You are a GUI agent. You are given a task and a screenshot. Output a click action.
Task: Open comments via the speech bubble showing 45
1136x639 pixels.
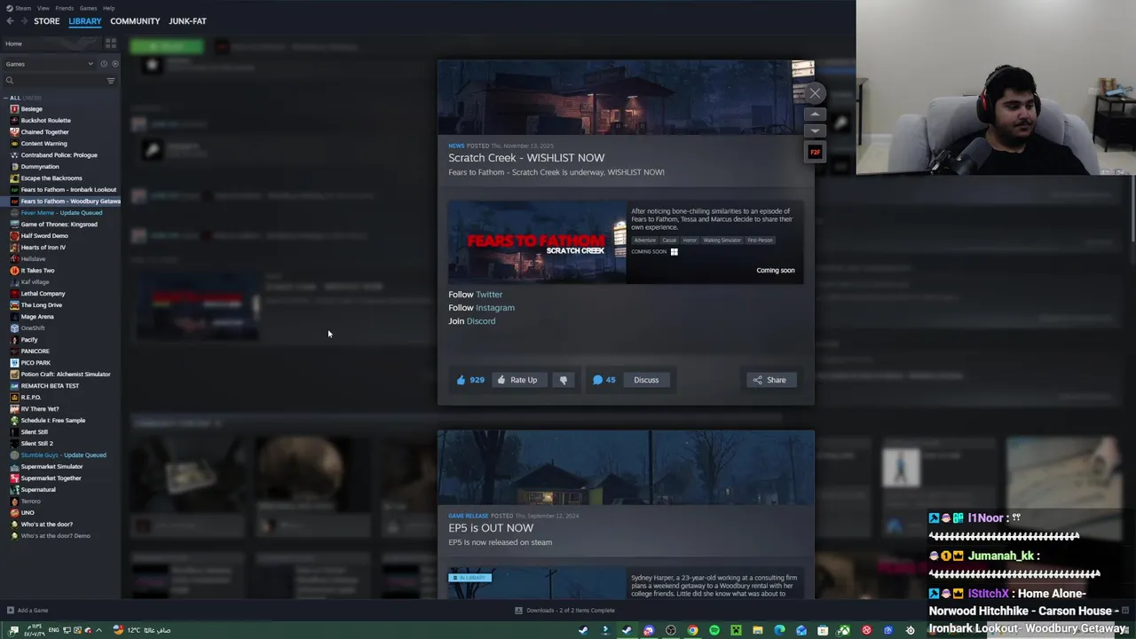pyautogui.click(x=597, y=380)
